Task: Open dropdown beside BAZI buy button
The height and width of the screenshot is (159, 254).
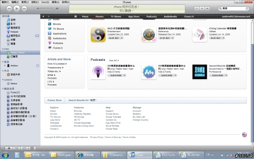Action: coord(122,38)
